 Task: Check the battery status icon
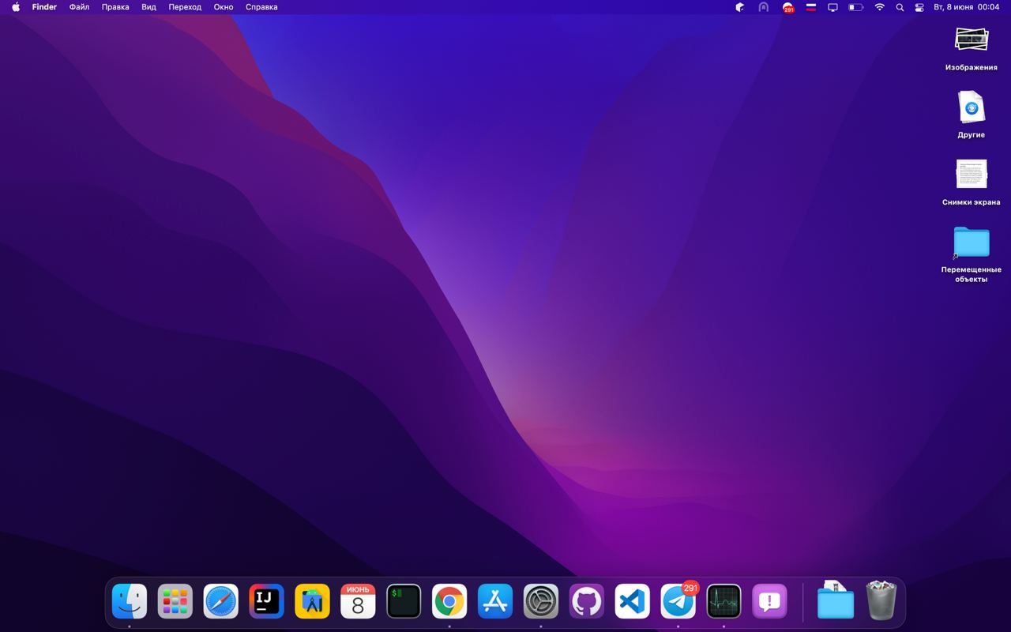coord(855,7)
